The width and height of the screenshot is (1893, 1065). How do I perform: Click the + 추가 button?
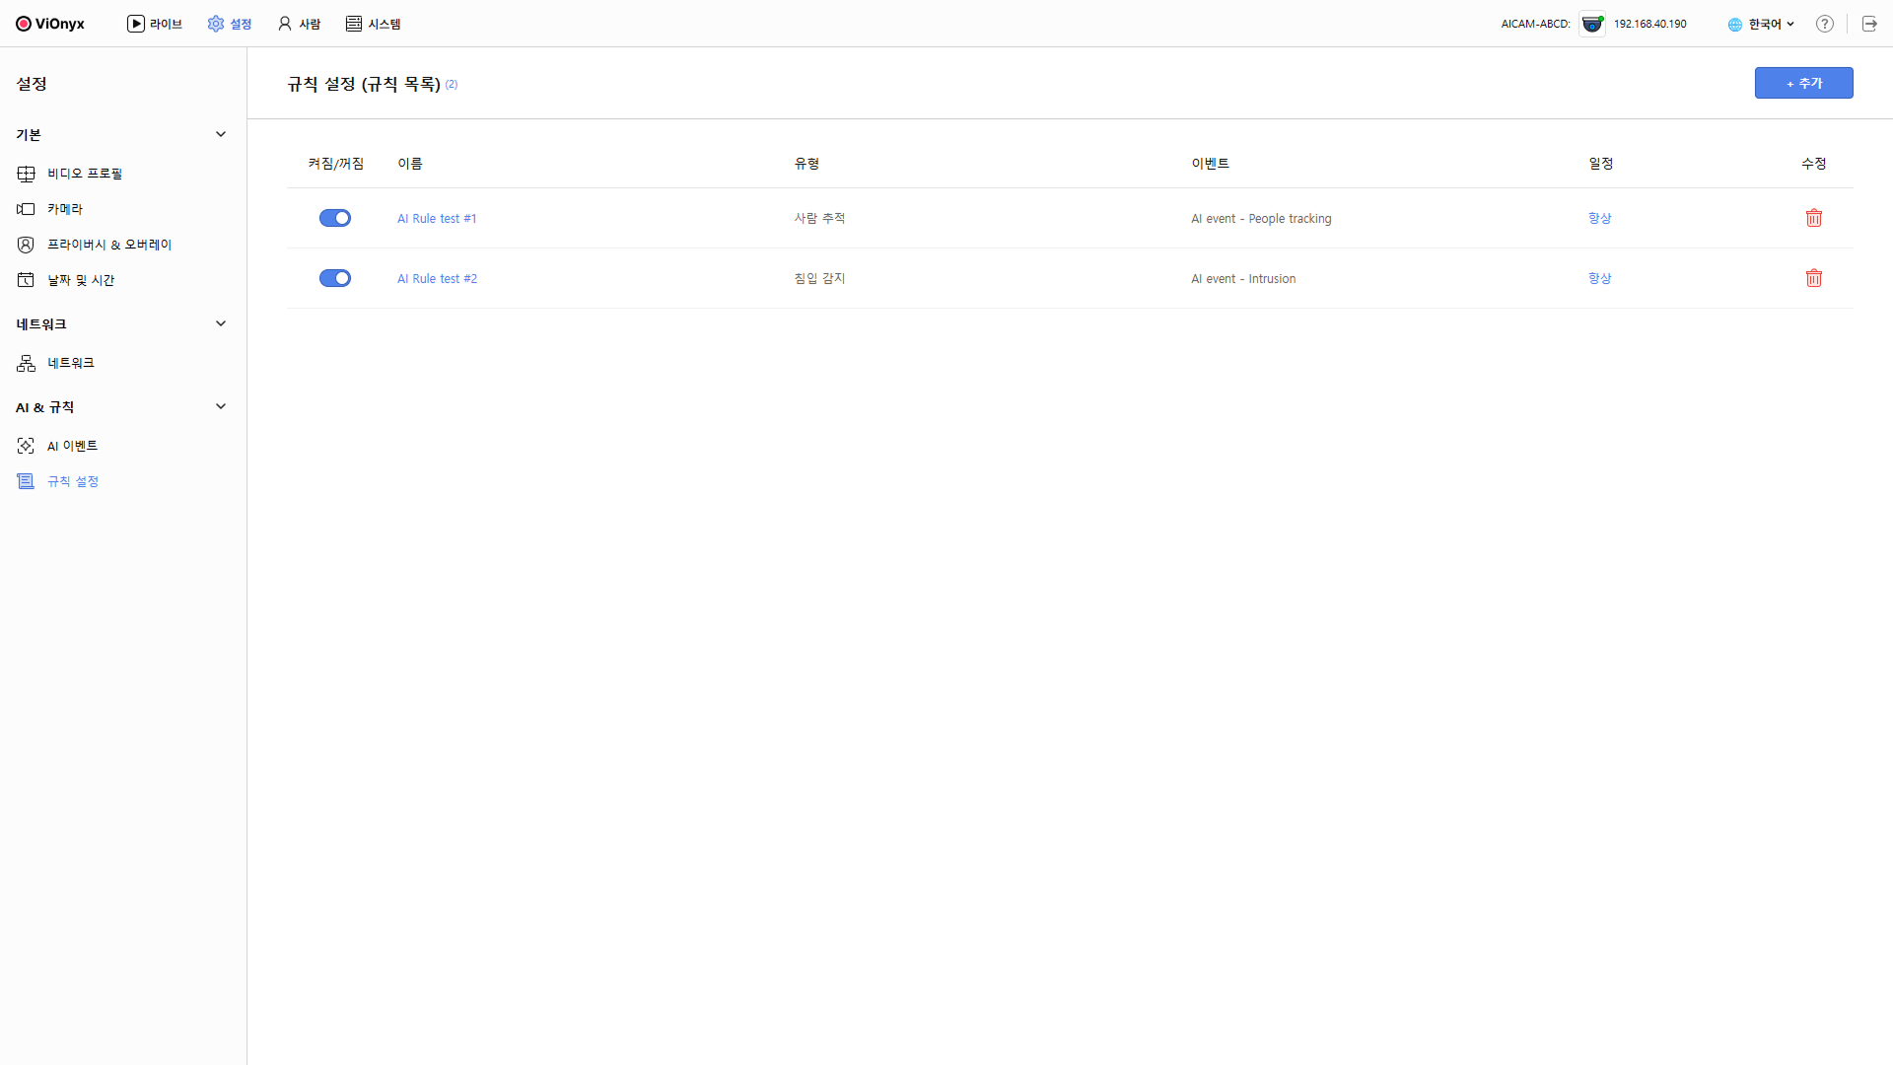click(x=1803, y=83)
